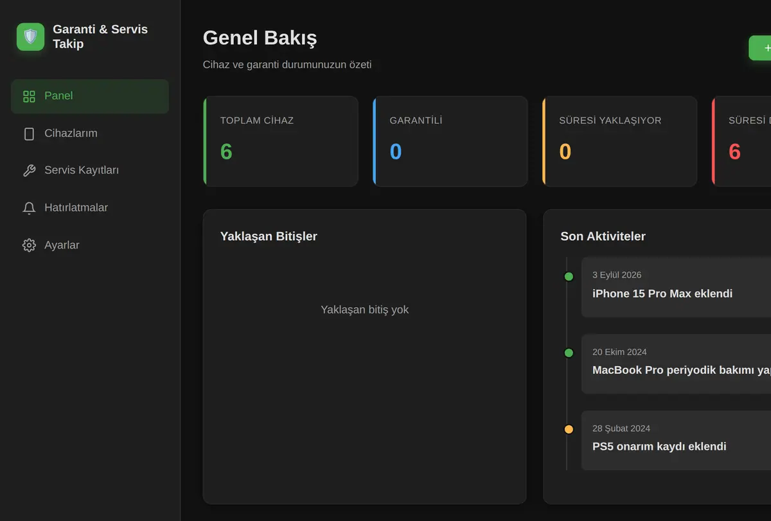
Task: Open the MacBook Pro periyodik bakımı activity
Action: pos(676,364)
